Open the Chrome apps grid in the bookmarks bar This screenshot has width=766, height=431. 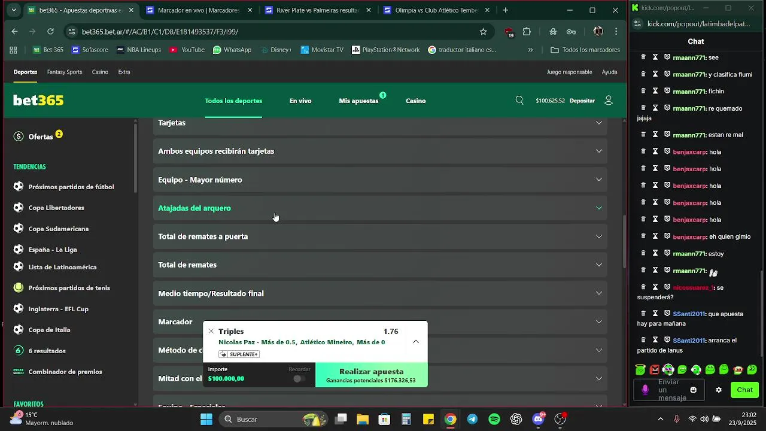pos(13,50)
